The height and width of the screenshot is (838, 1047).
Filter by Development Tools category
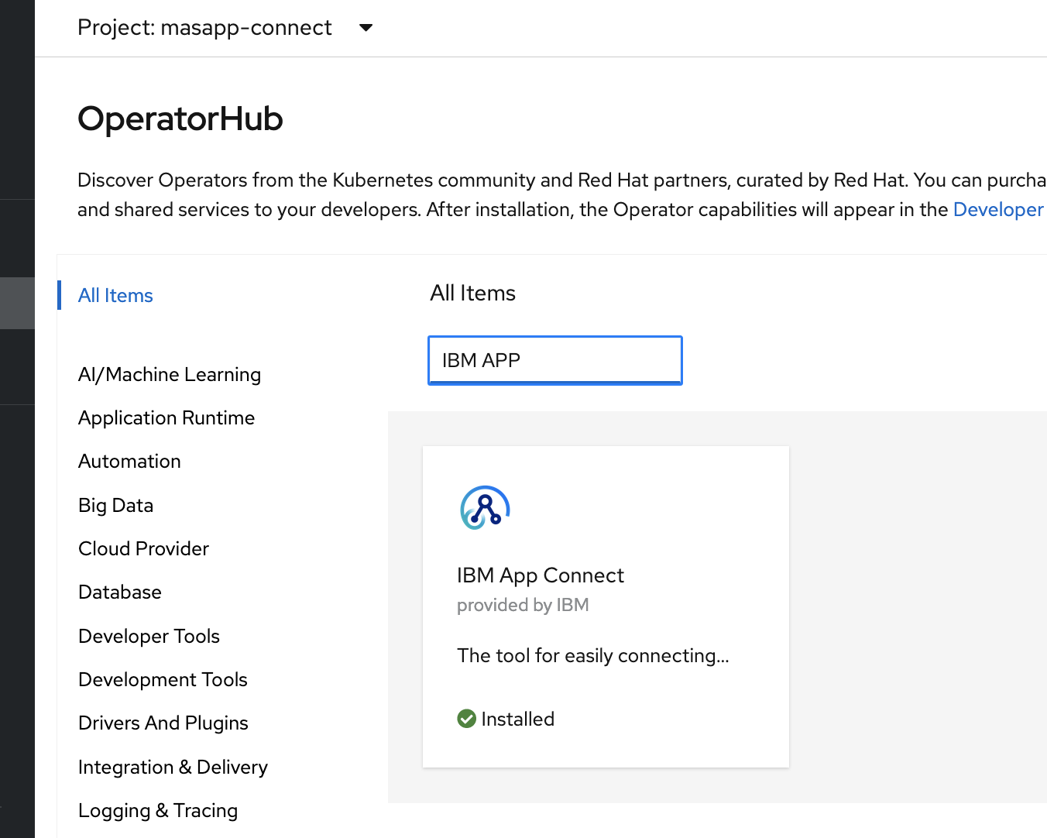point(163,680)
